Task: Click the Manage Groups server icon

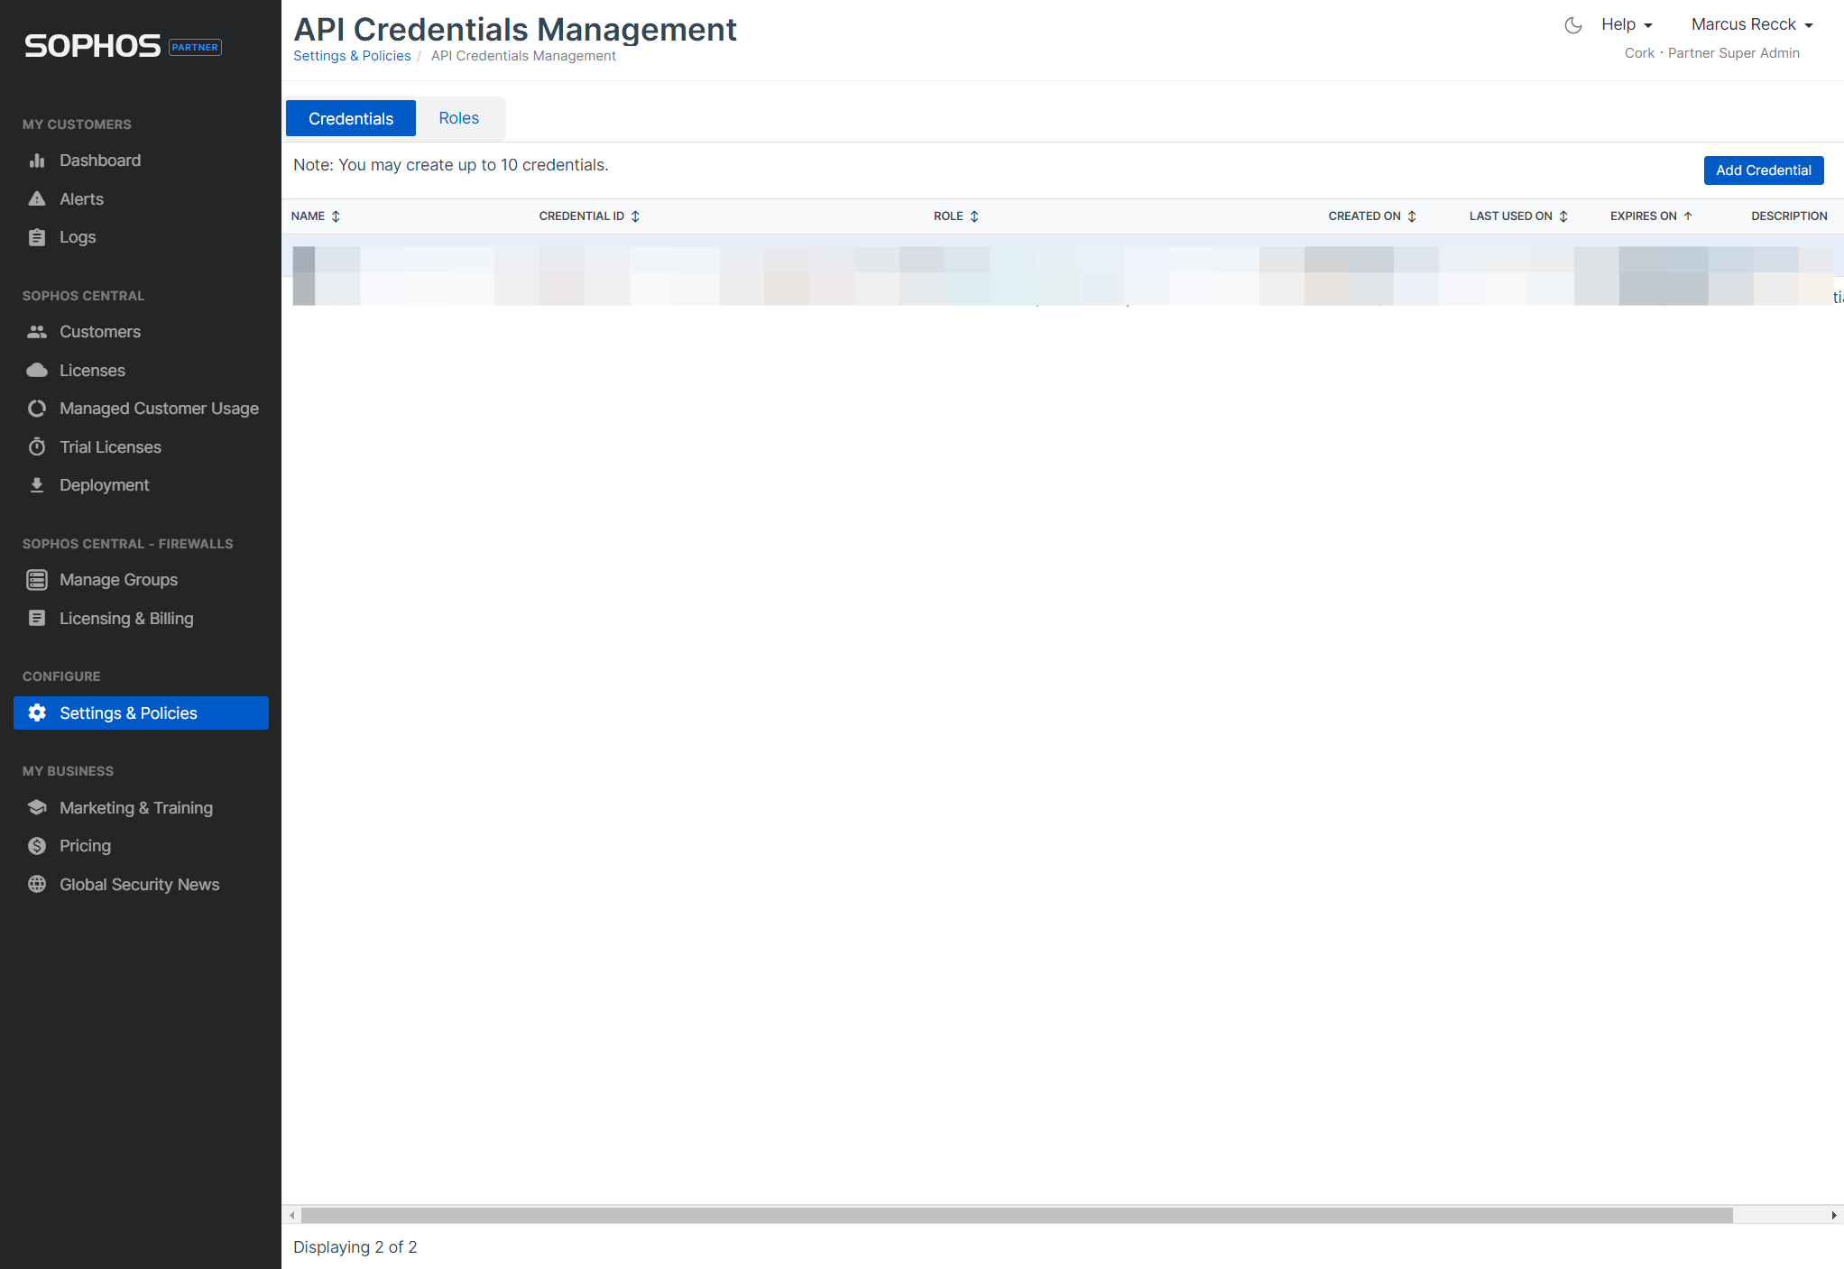Action: click(x=37, y=580)
